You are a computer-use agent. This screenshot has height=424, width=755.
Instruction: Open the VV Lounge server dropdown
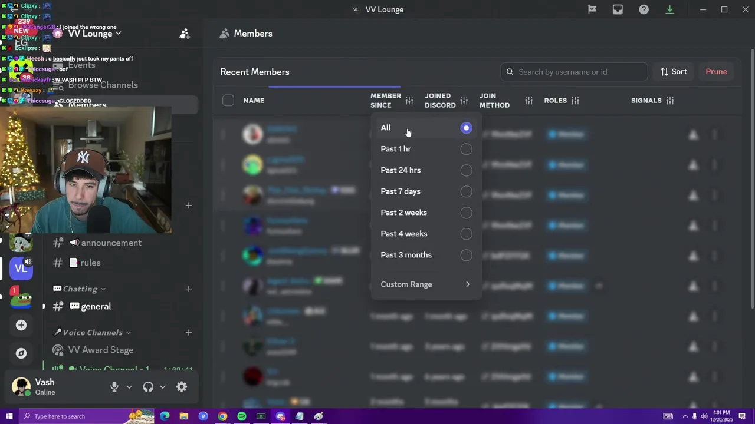(x=94, y=34)
